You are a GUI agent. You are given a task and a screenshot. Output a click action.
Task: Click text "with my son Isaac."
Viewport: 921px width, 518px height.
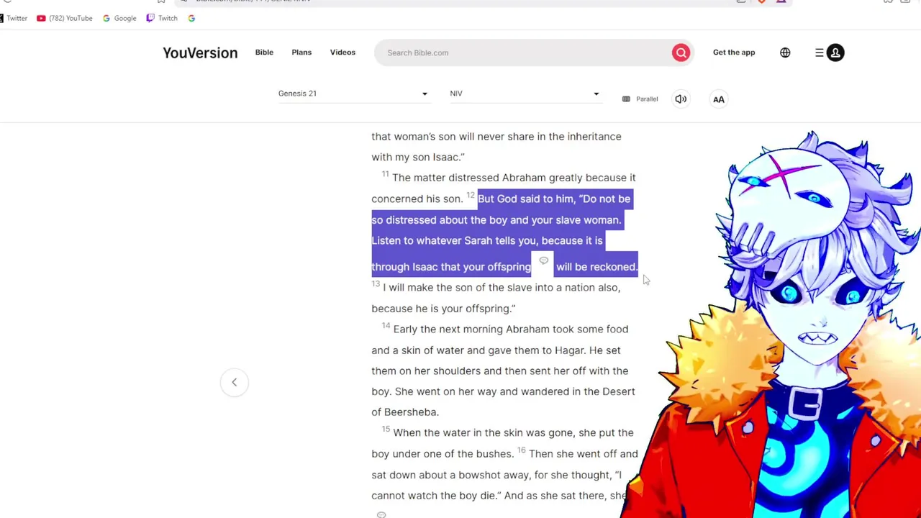[418, 157]
